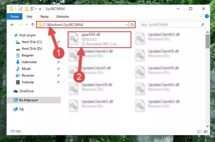
Task: Switch to the Giriş ribbon tab
Action: pyautogui.click(x=29, y=16)
